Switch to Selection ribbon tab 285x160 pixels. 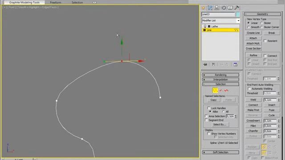[77, 3]
